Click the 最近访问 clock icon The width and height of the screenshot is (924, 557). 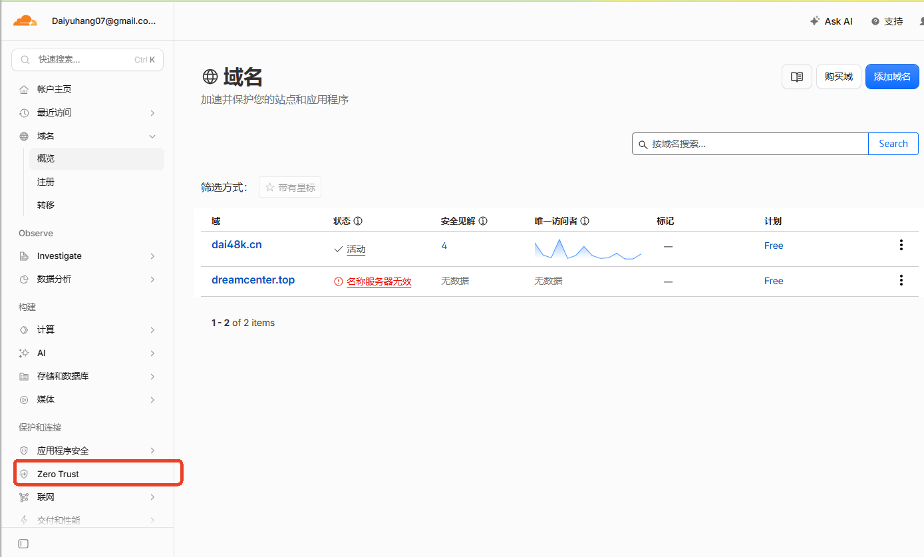pyautogui.click(x=24, y=112)
